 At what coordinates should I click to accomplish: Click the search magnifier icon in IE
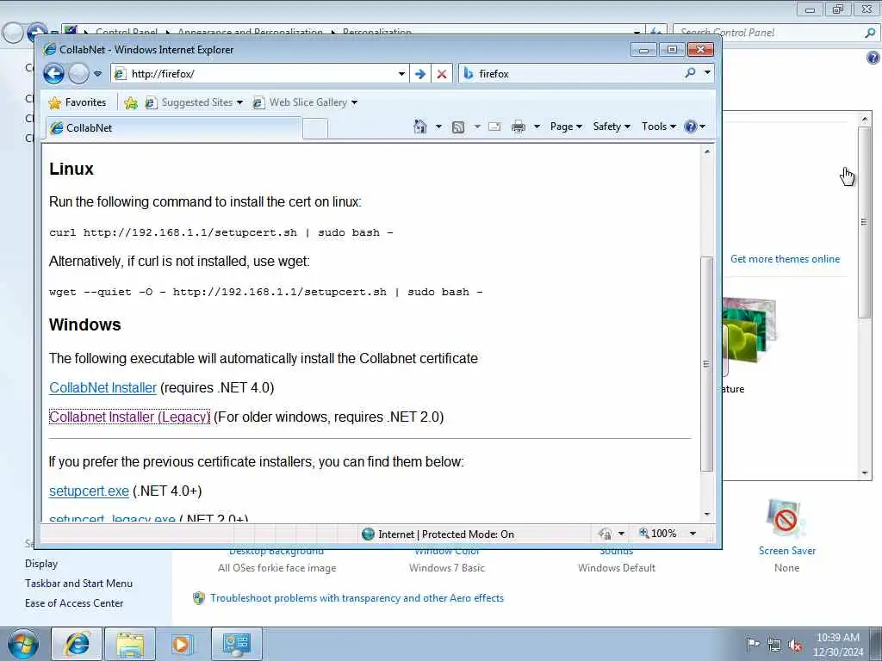[x=690, y=73]
